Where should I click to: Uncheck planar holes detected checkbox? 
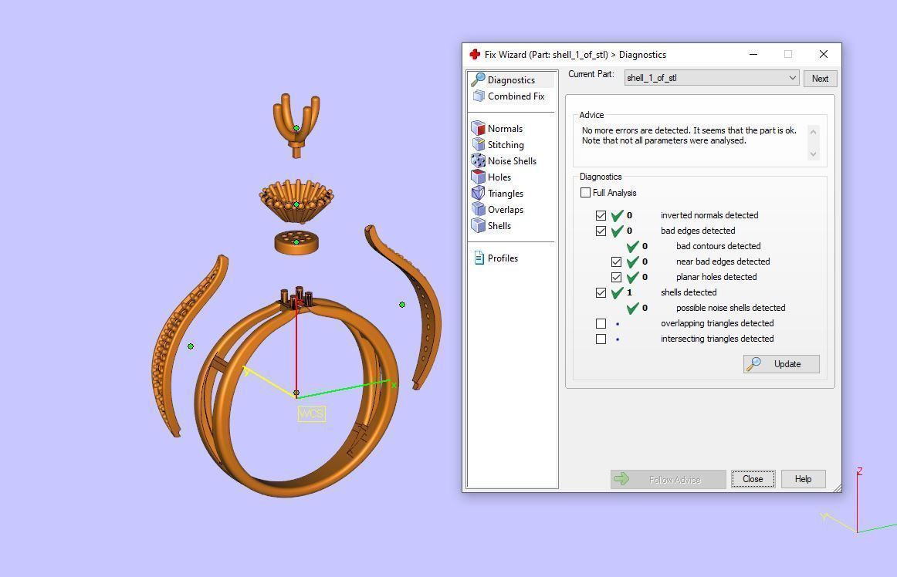(616, 277)
